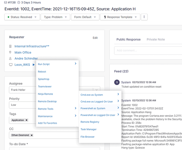Image resolution: width=182 pixels, height=150 pixels.
Task: Click Edit in the Requester panel
Action: [95, 38]
